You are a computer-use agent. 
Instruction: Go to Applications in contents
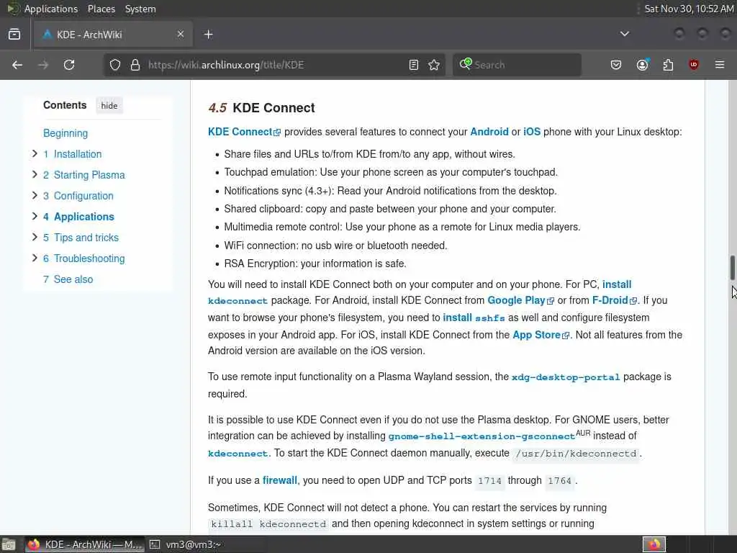79,217
